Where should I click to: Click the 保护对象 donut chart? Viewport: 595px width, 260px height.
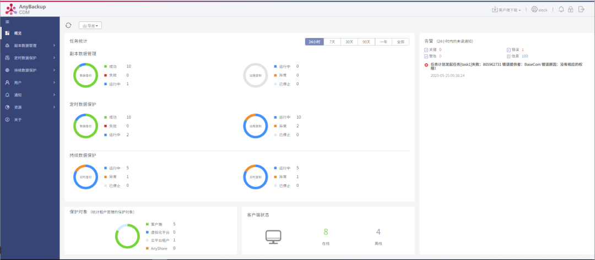127,236
